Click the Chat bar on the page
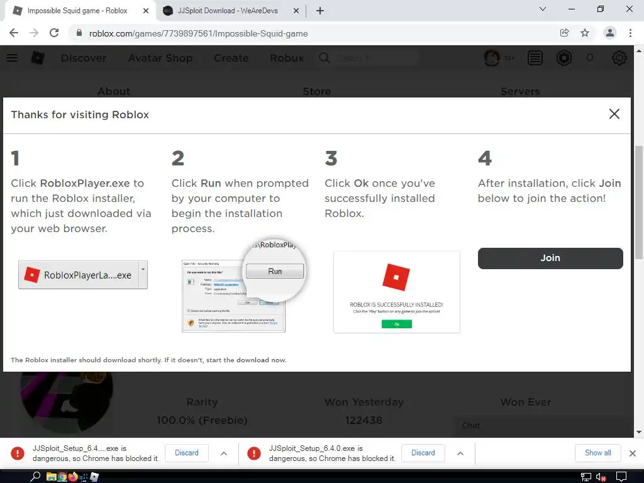644x483 pixels. [543, 426]
